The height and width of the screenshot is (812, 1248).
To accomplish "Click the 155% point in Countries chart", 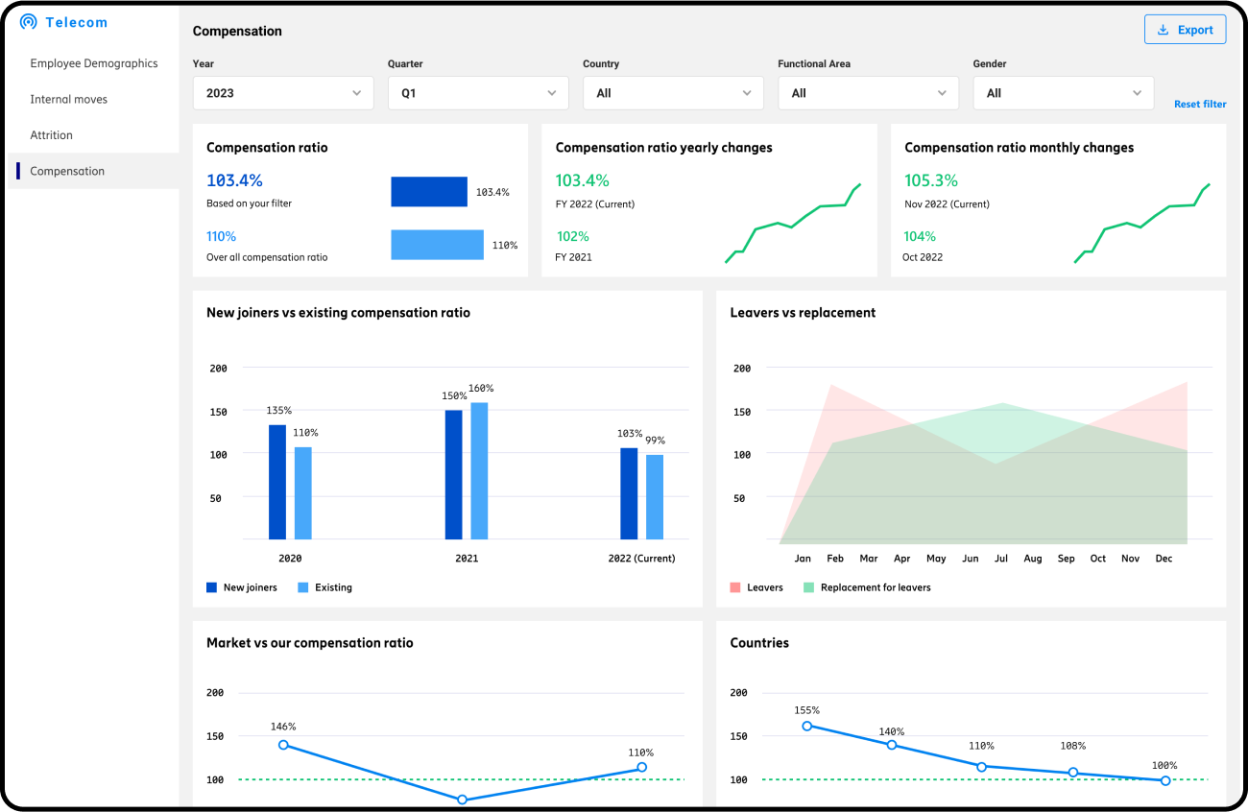I will click(806, 726).
